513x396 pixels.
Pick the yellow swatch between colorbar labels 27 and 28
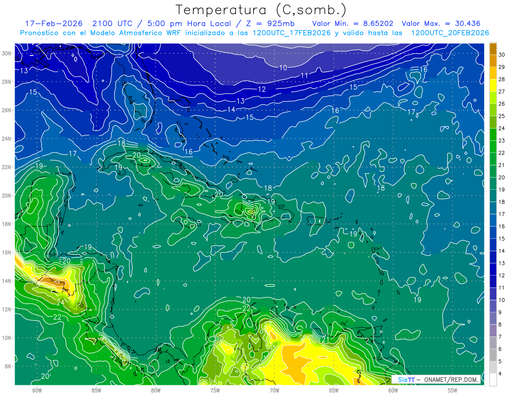[493, 85]
